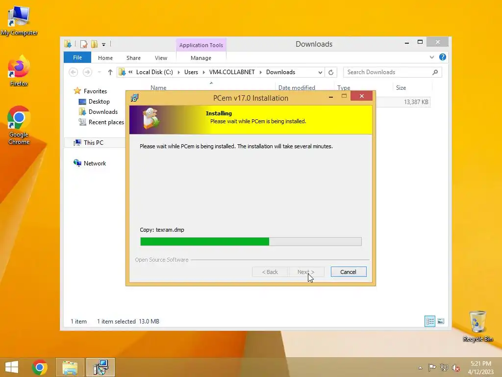Switch to details view layout
This screenshot has width=502, height=377.
[429, 321]
